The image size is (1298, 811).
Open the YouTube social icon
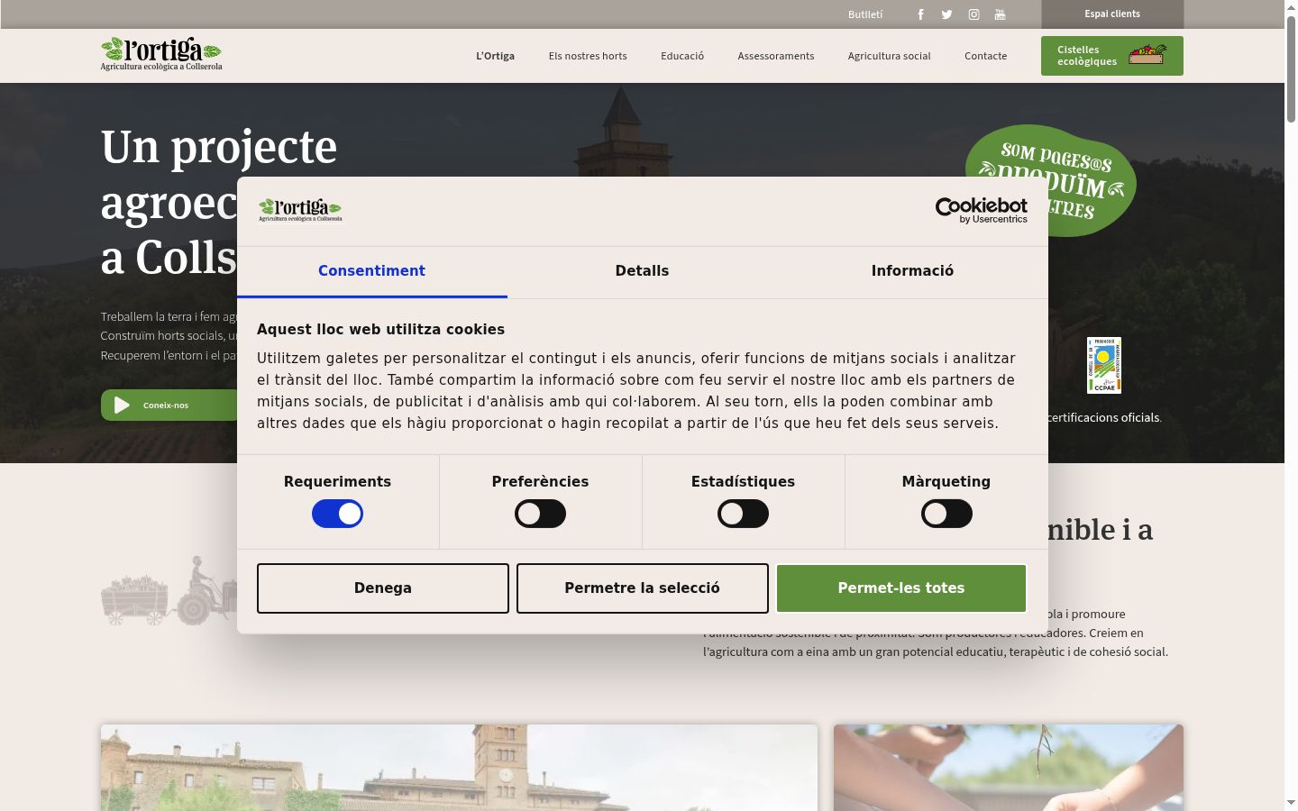(1000, 14)
